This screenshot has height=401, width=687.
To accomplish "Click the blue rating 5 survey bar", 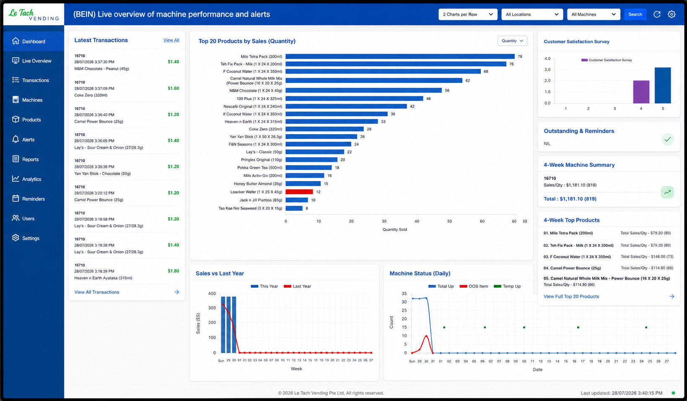I will (x=663, y=85).
